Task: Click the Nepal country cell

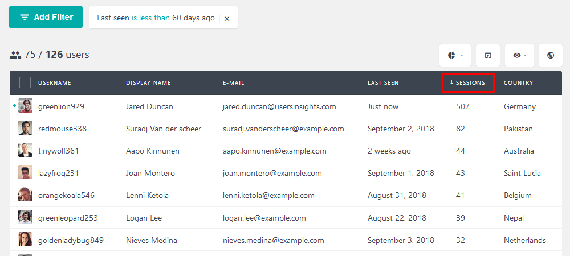Action: [514, 218]
